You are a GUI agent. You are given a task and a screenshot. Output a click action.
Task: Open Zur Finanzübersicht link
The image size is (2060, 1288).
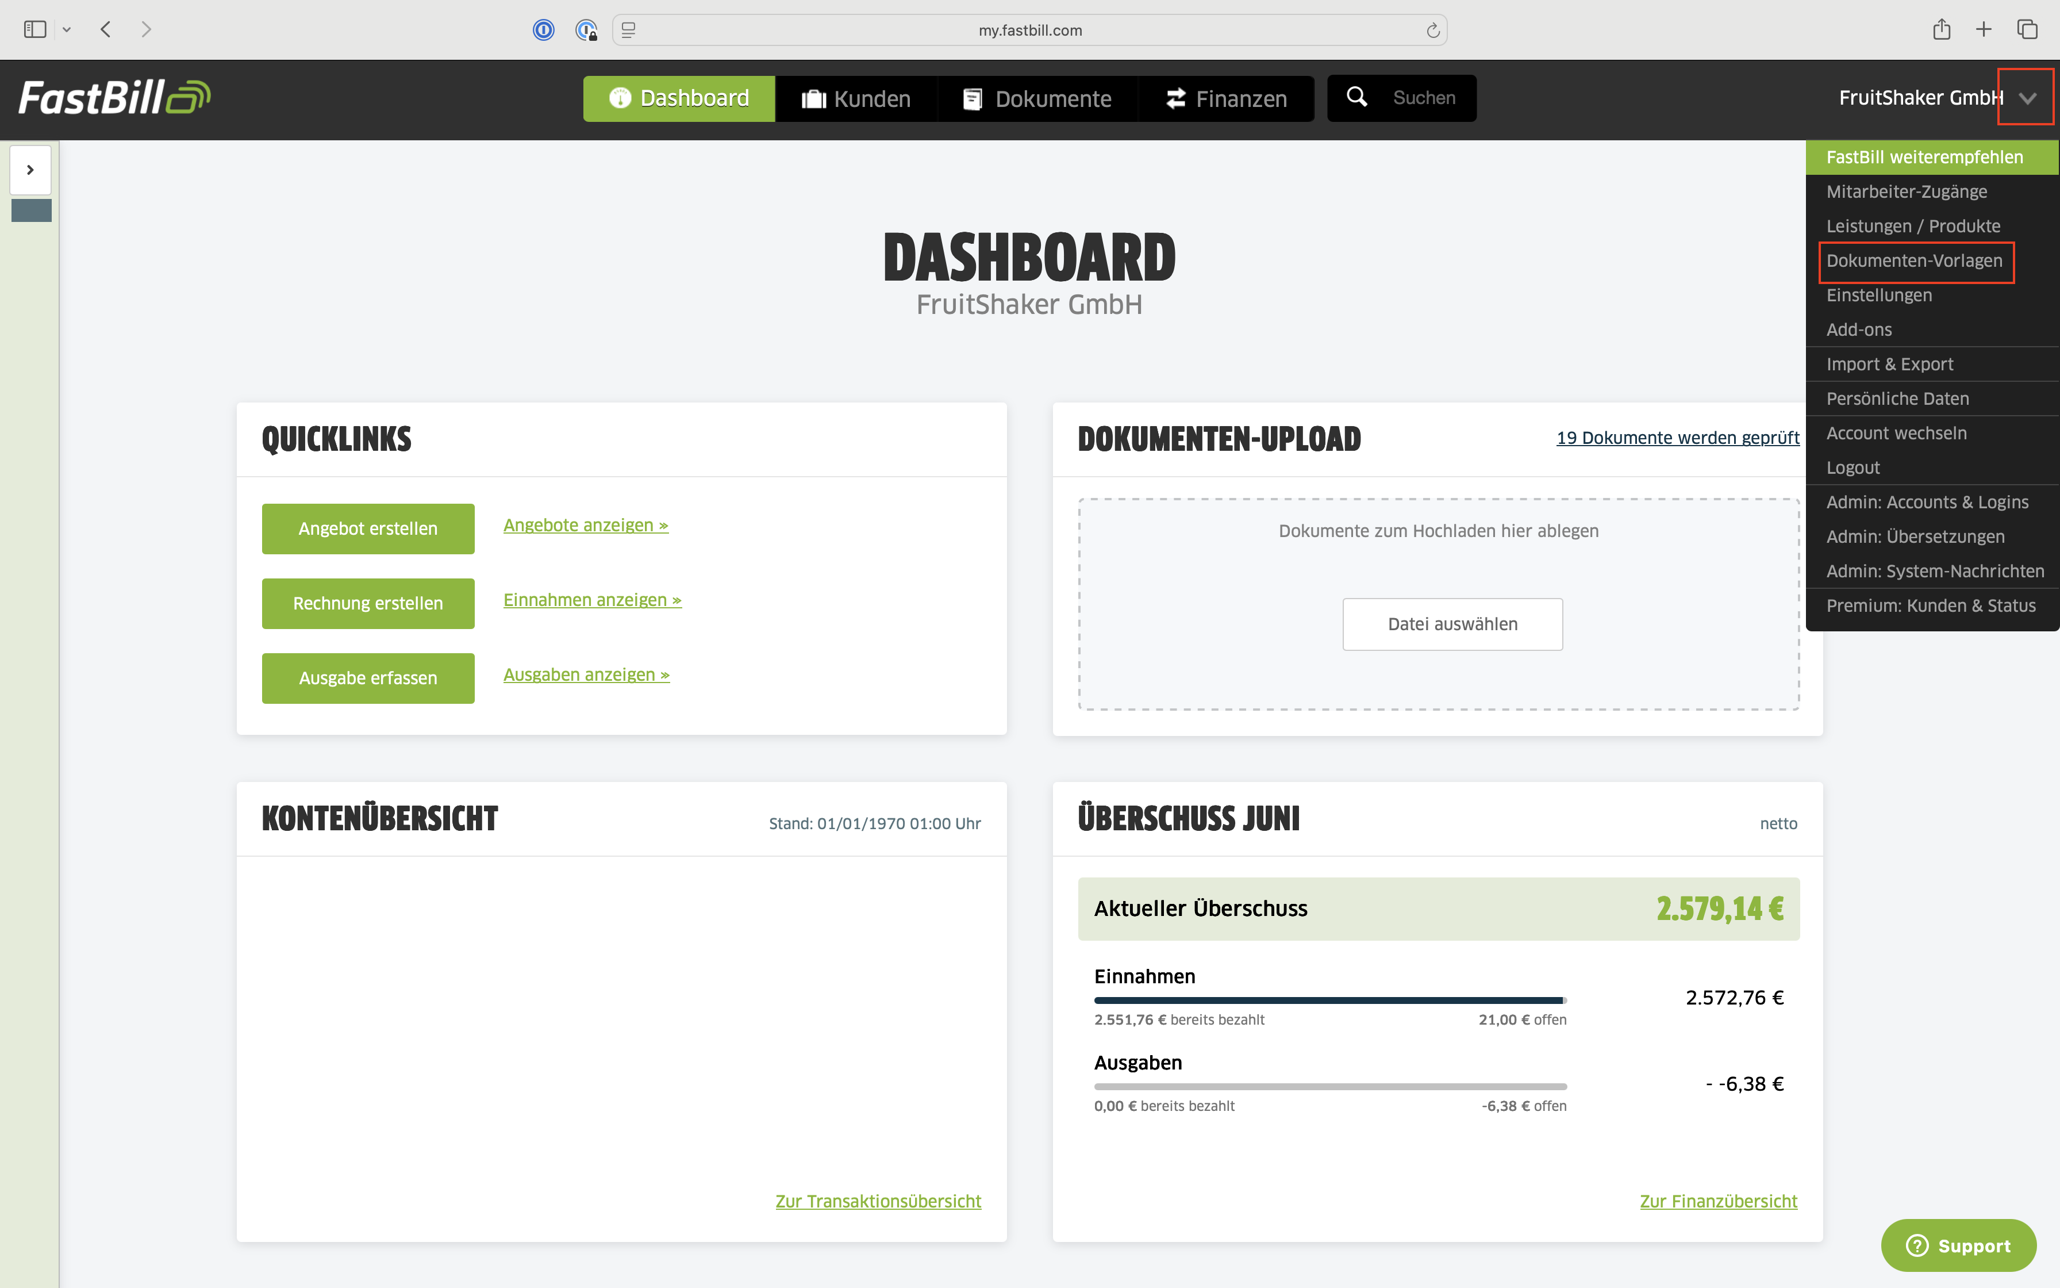pyautogui.click(x=1719, y=1202)
